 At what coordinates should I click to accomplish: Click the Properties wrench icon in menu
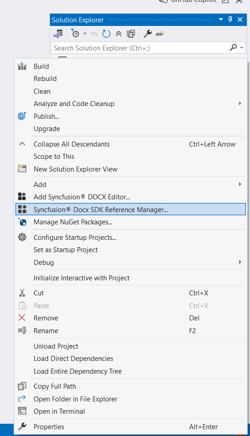22,426
